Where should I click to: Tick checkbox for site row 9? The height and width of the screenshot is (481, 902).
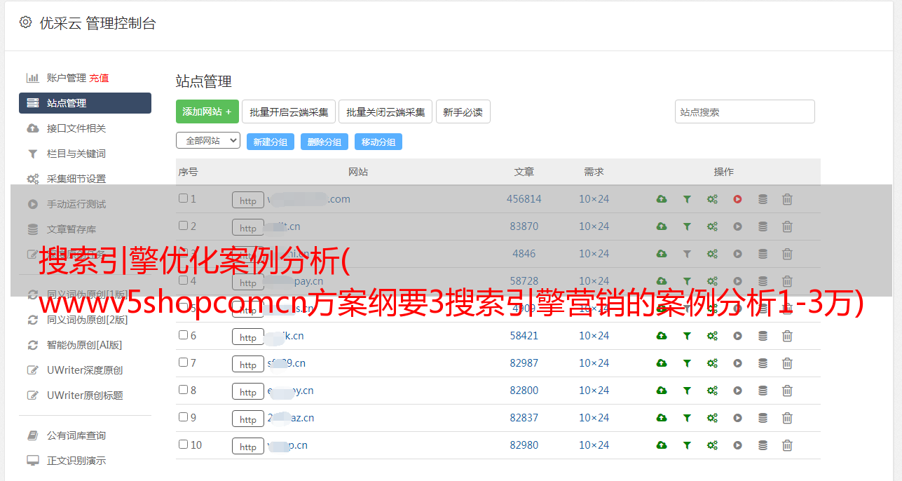(183, 417)
